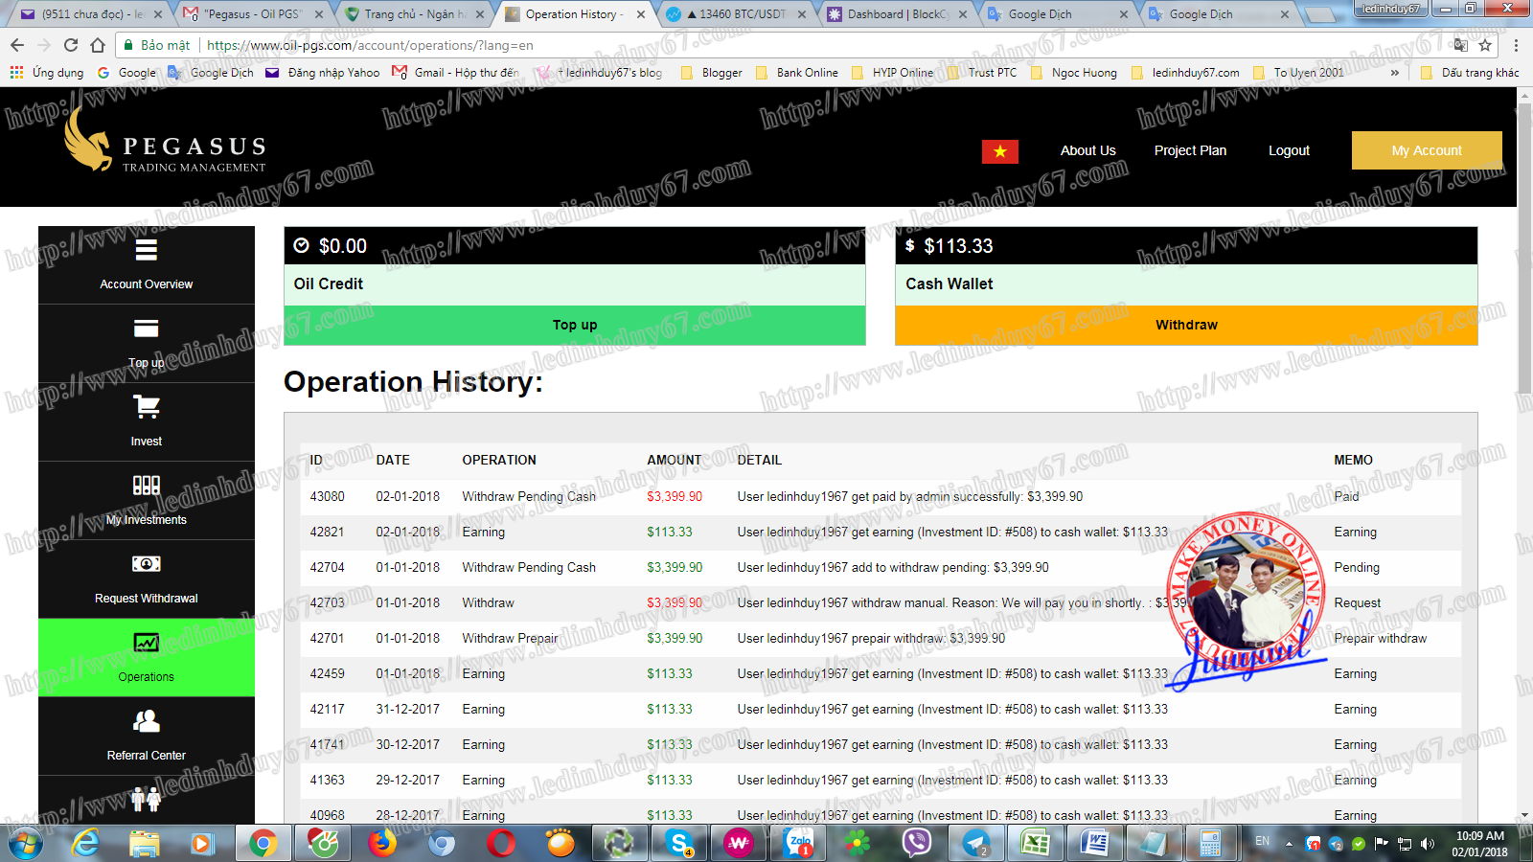Open File Explorer from the taskbar
The image size is (1533, 862).
(x=145, y=843)
